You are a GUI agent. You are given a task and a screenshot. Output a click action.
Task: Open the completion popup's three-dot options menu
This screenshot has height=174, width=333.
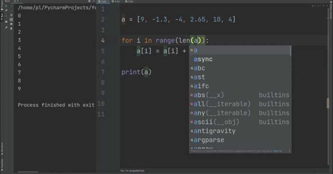(x=289, y=151)
